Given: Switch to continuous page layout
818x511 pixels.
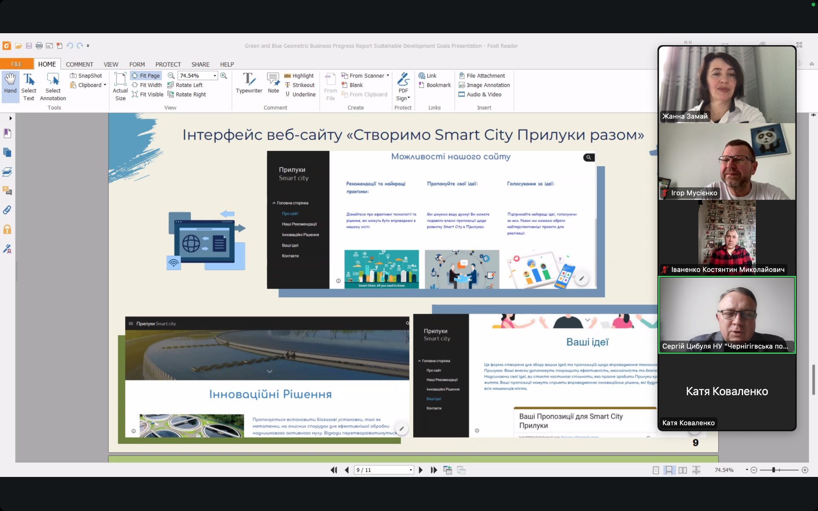Looking at the screenshot, I should click(669, 470).
